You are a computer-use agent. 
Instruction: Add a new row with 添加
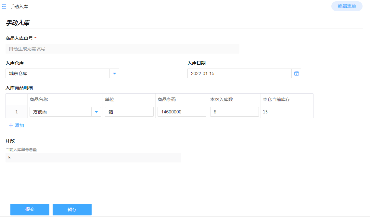click(x=17, y=125)
